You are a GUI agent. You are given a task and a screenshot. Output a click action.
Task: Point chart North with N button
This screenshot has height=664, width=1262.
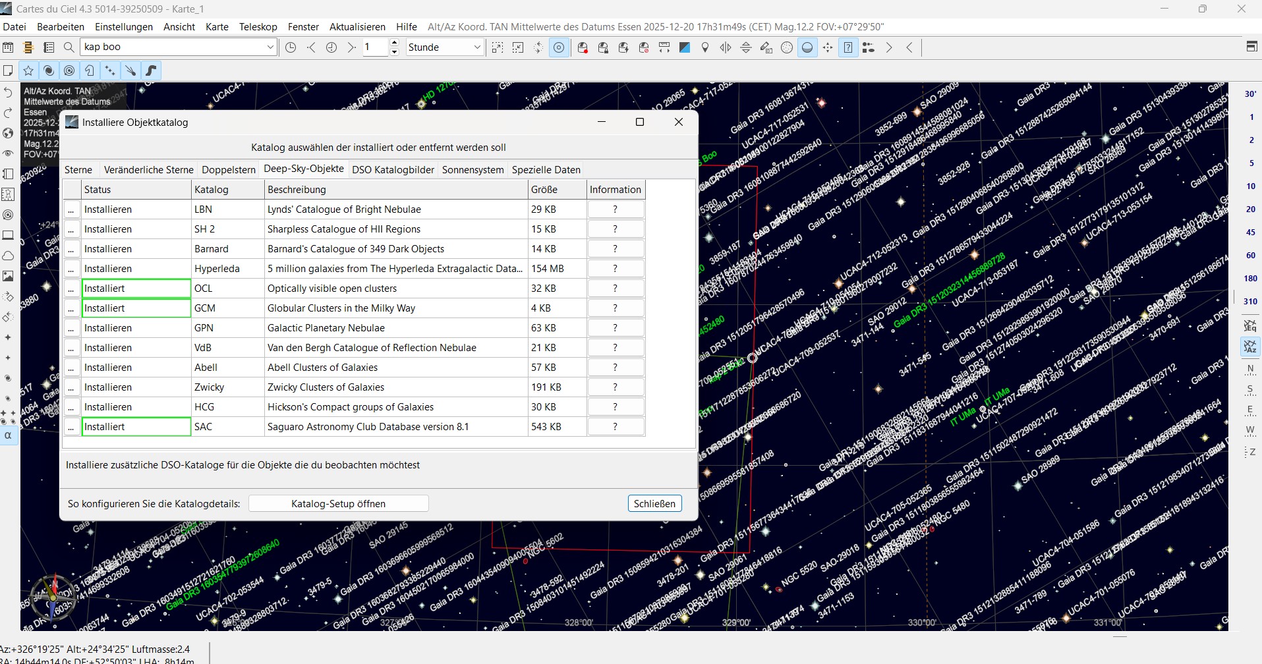[1250, 370]
